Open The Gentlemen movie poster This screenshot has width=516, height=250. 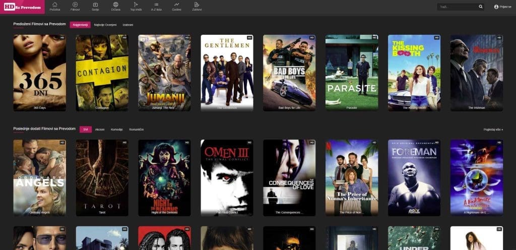[227, 73]
